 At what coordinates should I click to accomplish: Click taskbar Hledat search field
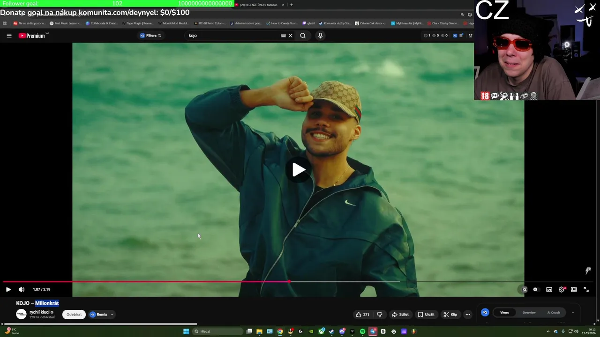coord(217,332)
